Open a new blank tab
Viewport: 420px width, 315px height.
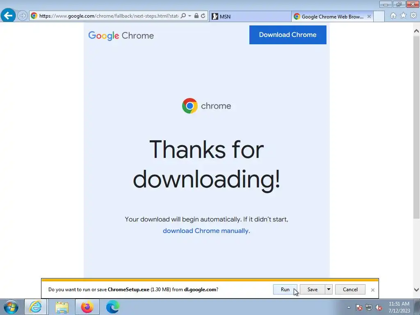pyautogui.click(x=379, y=16)
